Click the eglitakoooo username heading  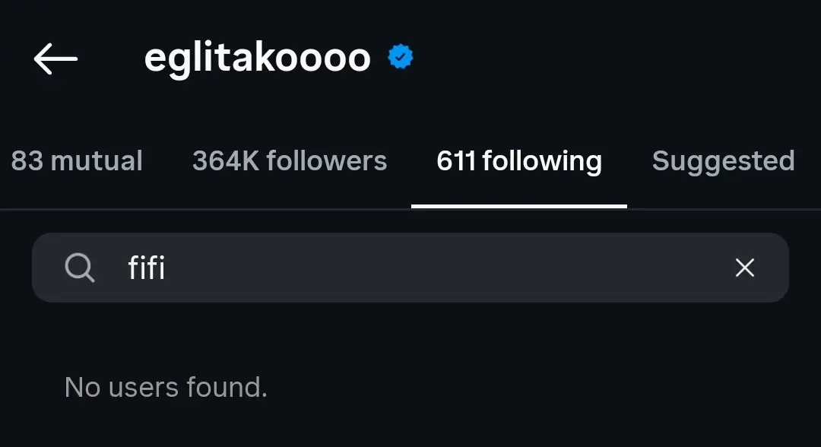click(257, 58)
